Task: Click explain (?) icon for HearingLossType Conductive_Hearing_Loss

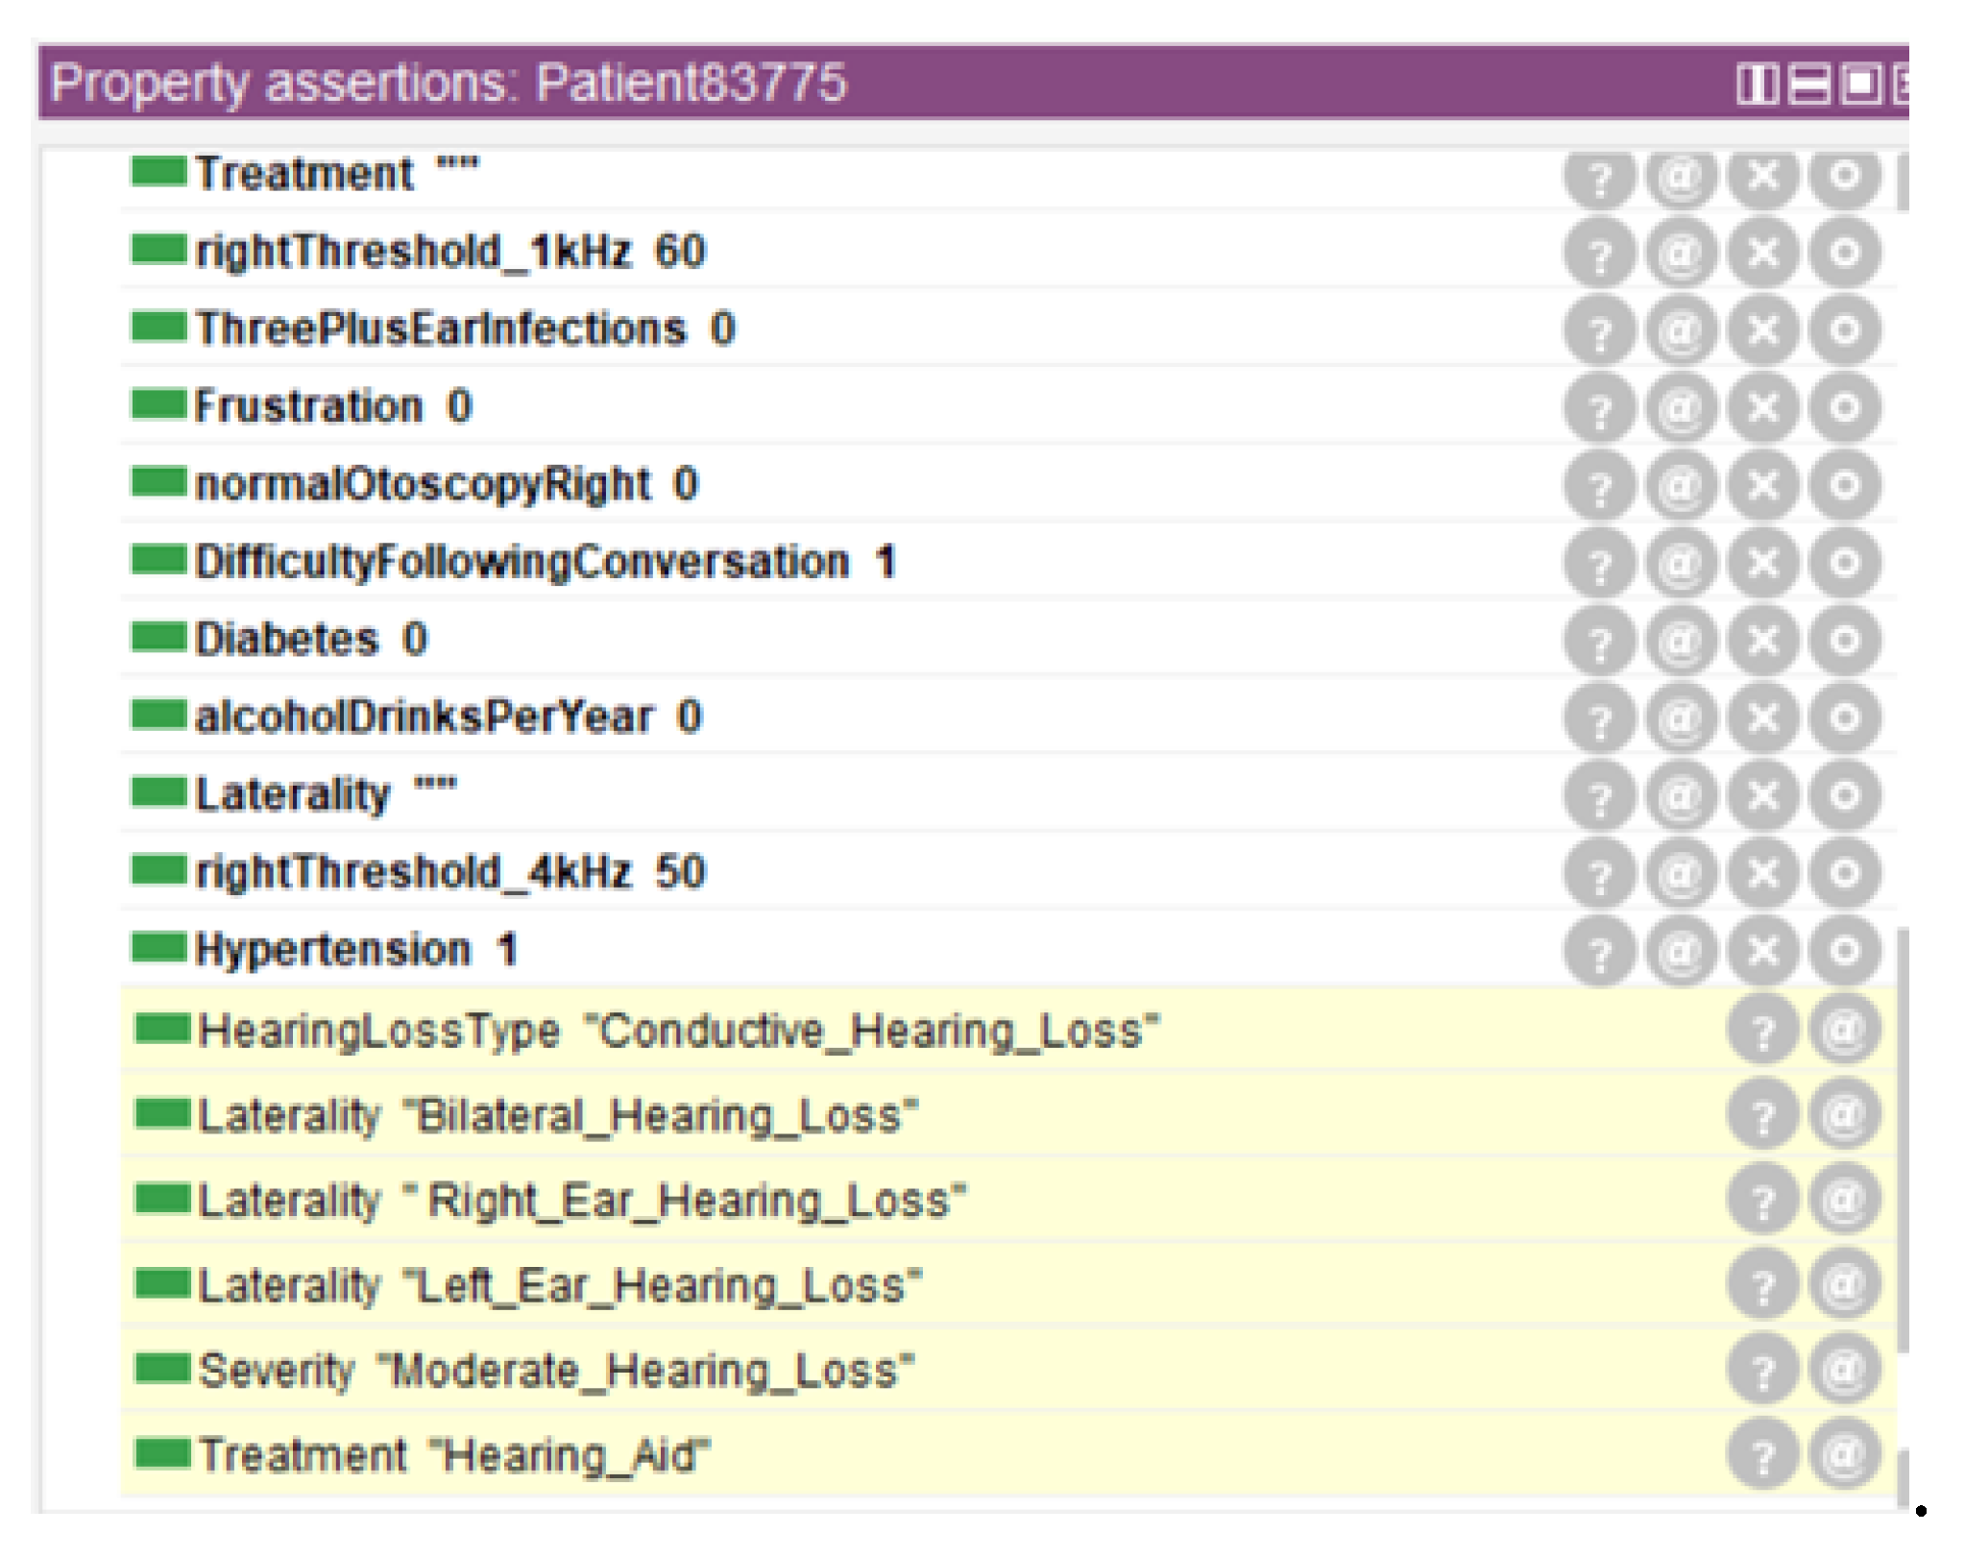Action: [1762, 1032]
